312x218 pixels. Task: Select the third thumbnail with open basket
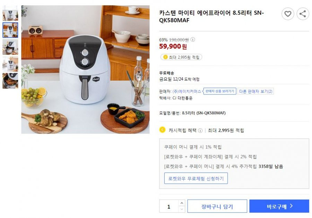pyautogui.click(x=10, y=47)
